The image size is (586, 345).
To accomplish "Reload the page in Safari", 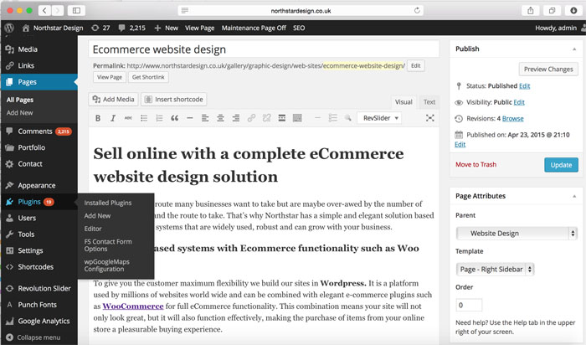I will [x=417, y=10].
